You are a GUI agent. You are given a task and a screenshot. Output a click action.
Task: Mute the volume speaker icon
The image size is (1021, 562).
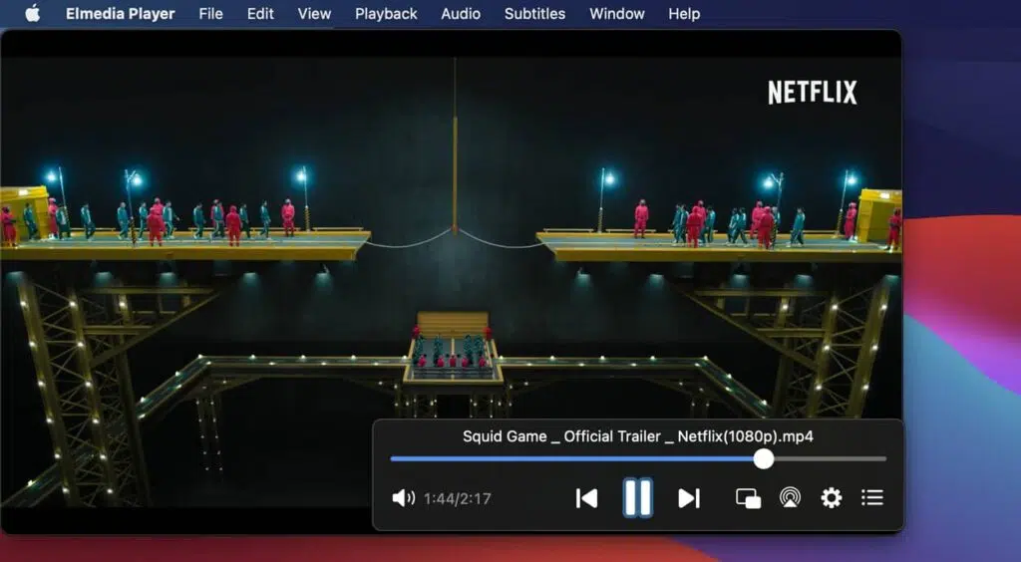(403, 498)
